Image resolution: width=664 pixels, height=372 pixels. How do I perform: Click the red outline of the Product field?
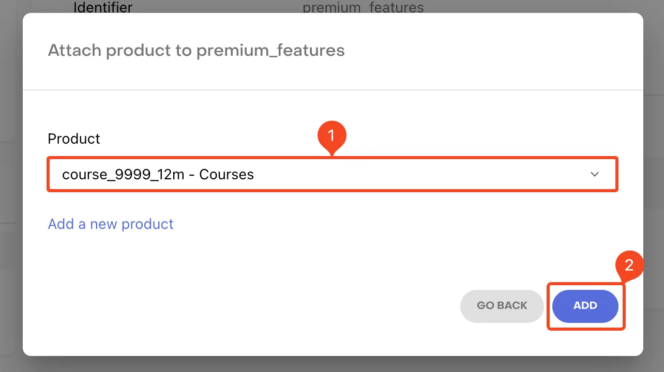coord(333,158)
